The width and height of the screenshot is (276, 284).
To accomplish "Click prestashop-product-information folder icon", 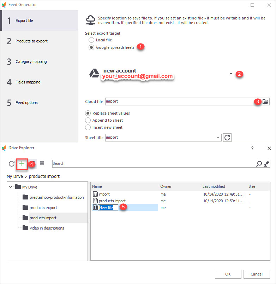I will coord(25,197).
